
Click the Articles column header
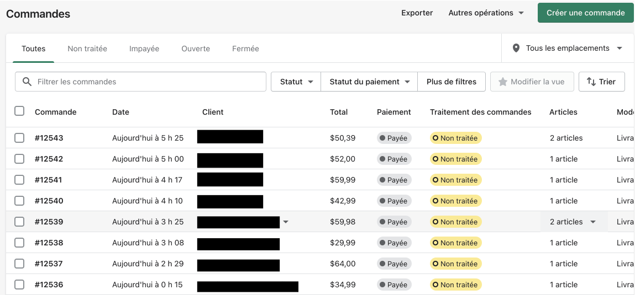pyautogui.click(x=563, y=112)
